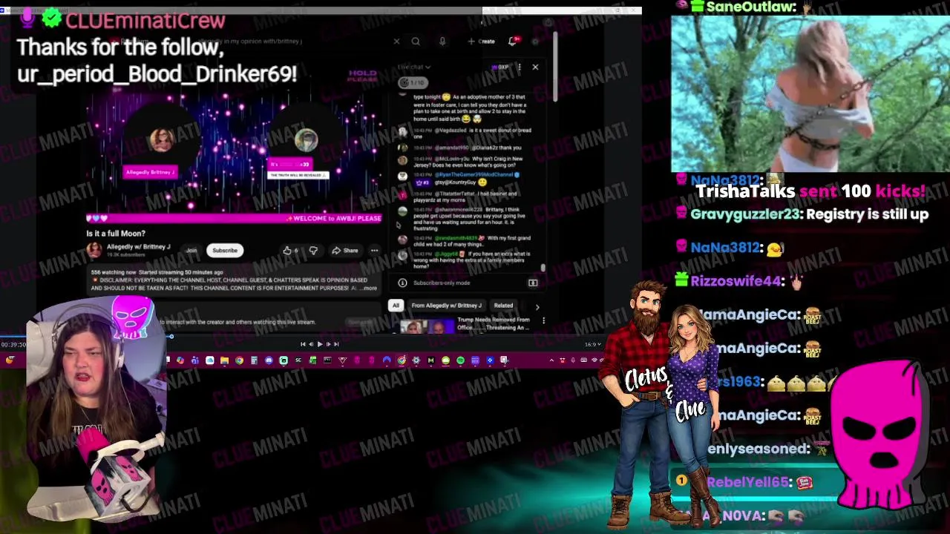The image size is (950, 534).
Task: Open the SC app from the taskbar
Action: pos(298,360)
